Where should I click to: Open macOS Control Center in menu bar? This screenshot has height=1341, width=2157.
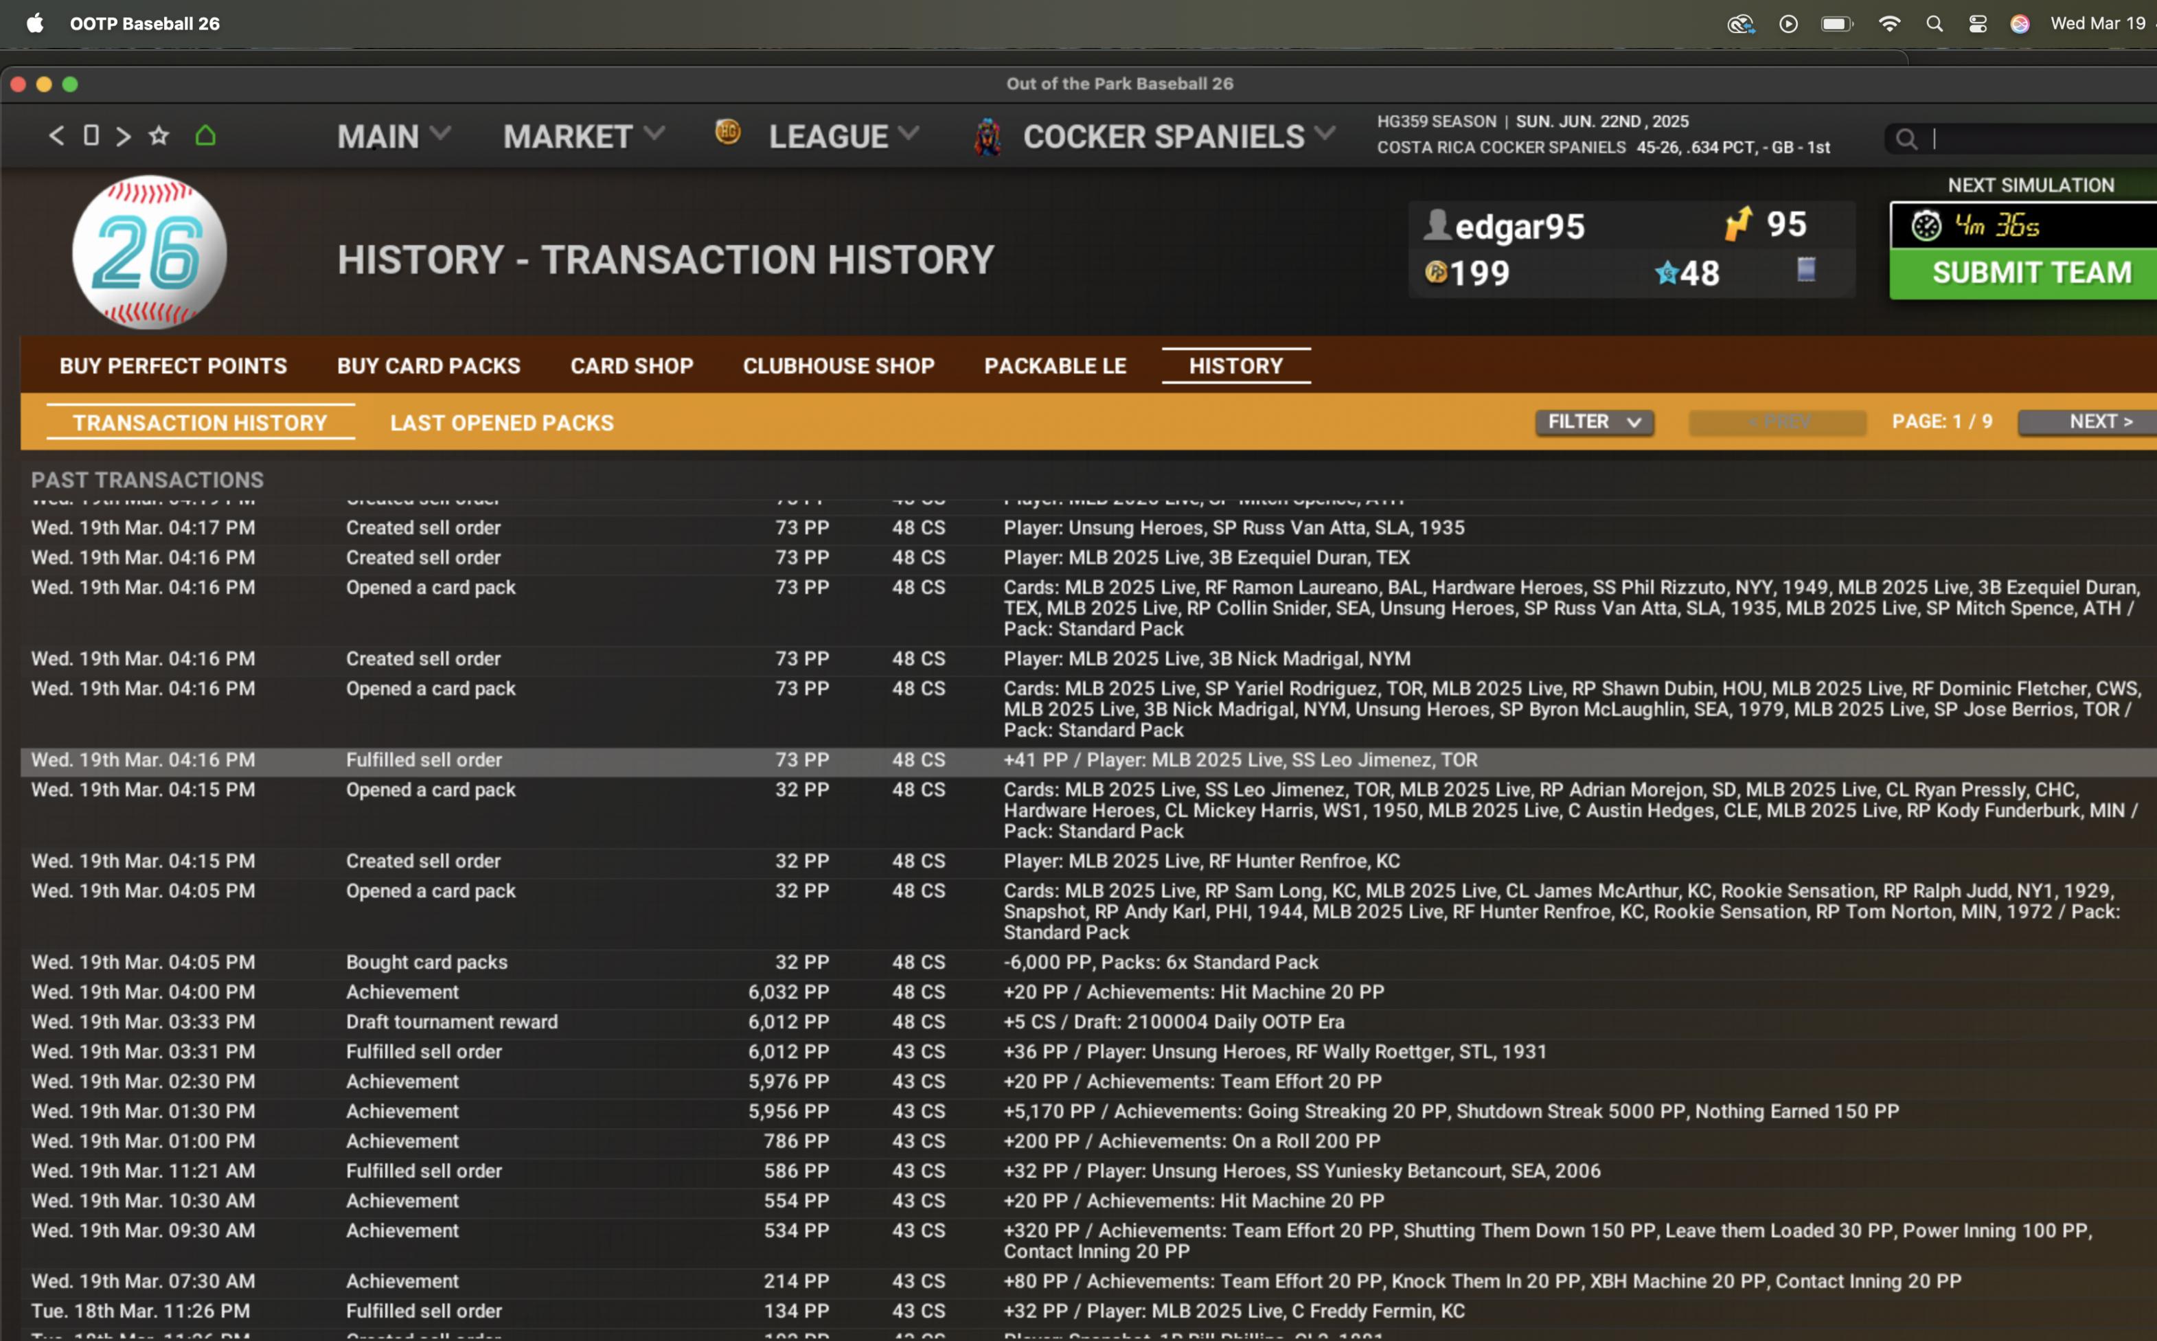[x=1977, y=24]
